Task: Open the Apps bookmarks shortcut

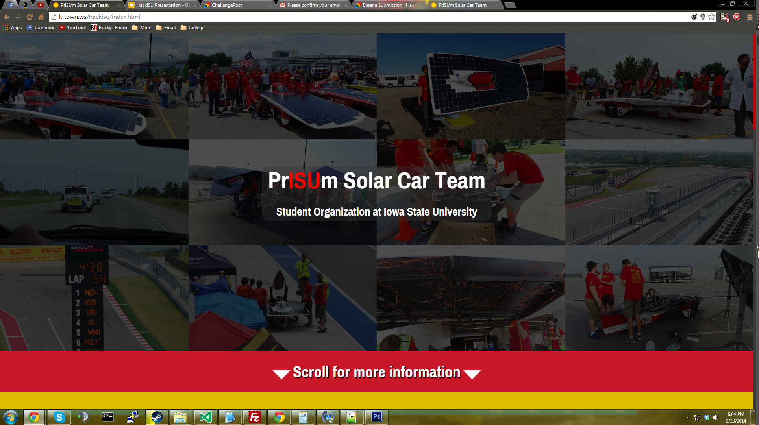Action: [13, 28]
